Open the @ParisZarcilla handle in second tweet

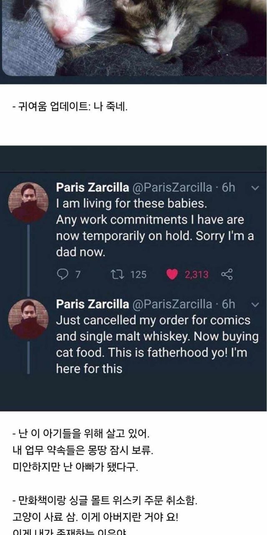tap(171, 304)
